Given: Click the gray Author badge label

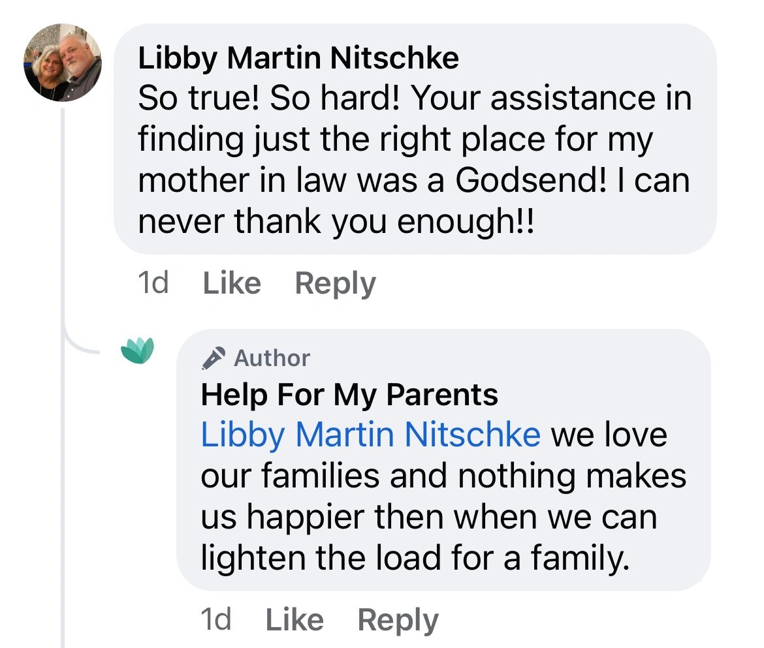Looking at the screenshot, I should (272, 358).
